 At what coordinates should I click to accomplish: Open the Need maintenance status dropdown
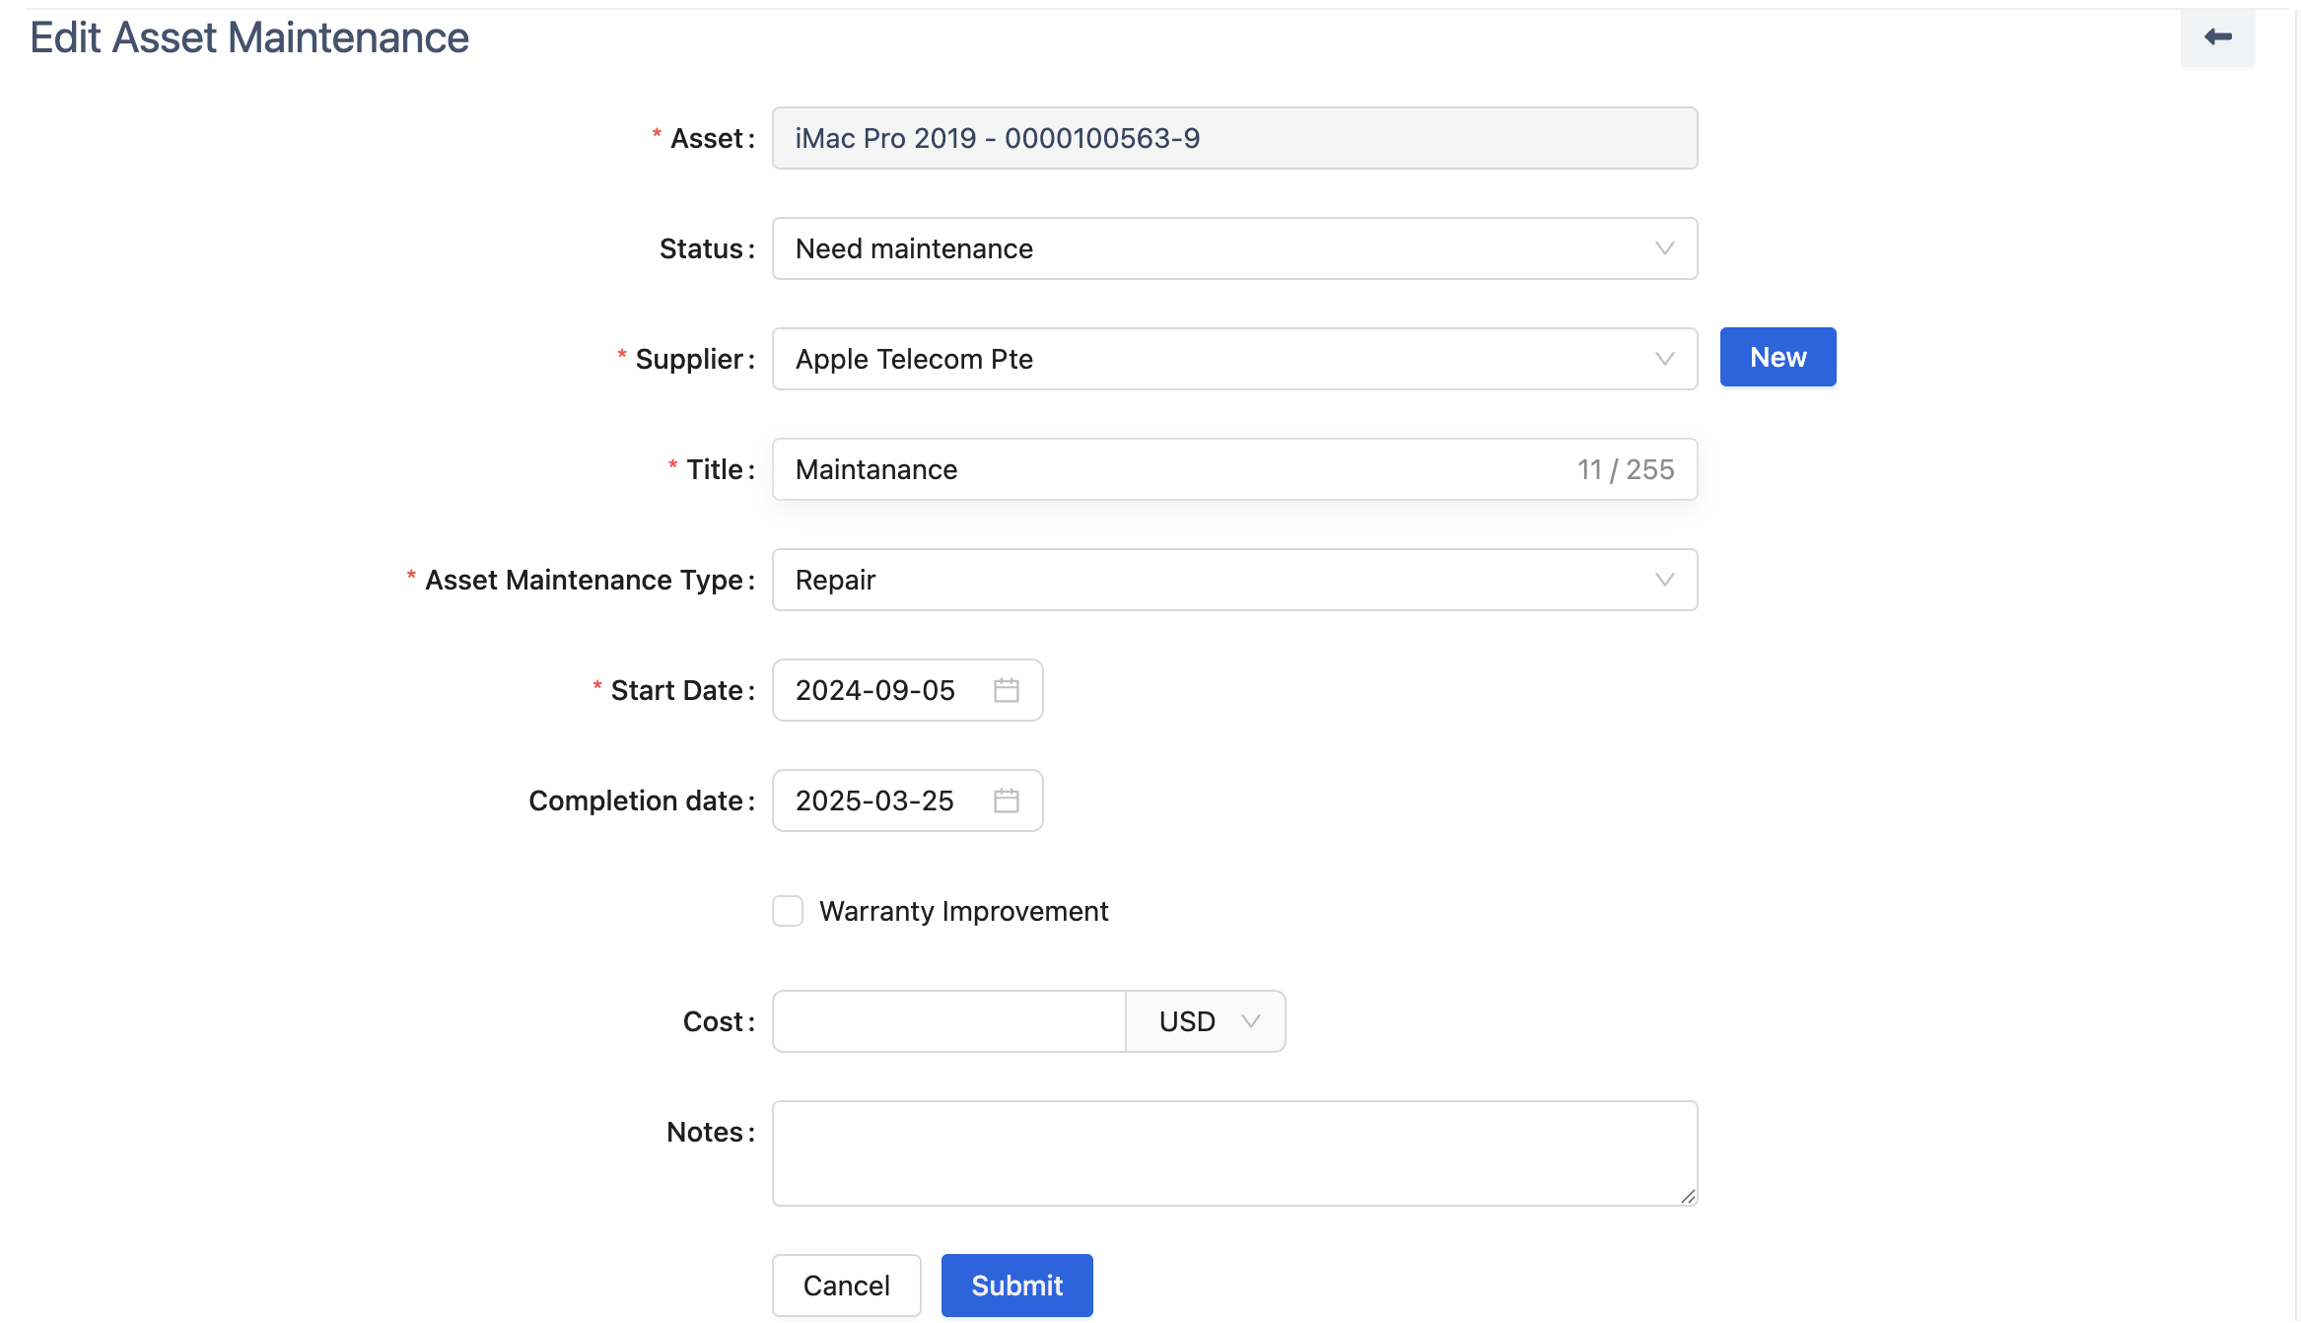tap(1183, 248)
